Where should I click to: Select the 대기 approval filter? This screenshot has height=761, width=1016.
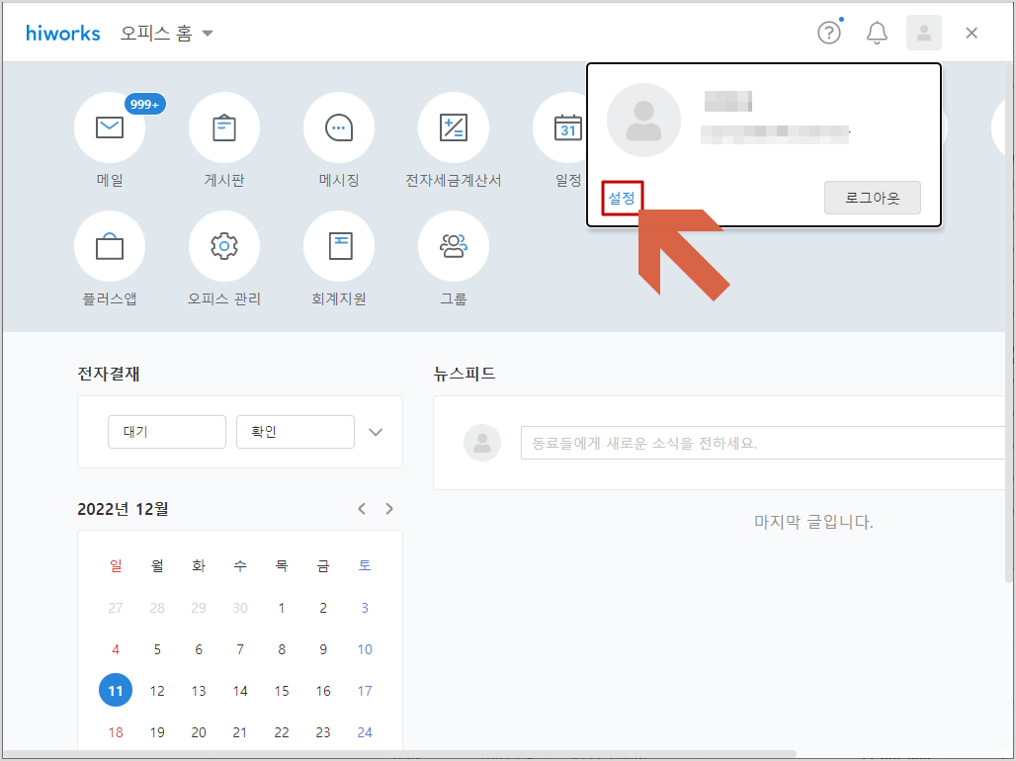[166, 431]
